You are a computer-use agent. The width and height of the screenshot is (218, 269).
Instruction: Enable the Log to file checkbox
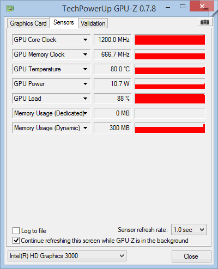click(16, 231)
